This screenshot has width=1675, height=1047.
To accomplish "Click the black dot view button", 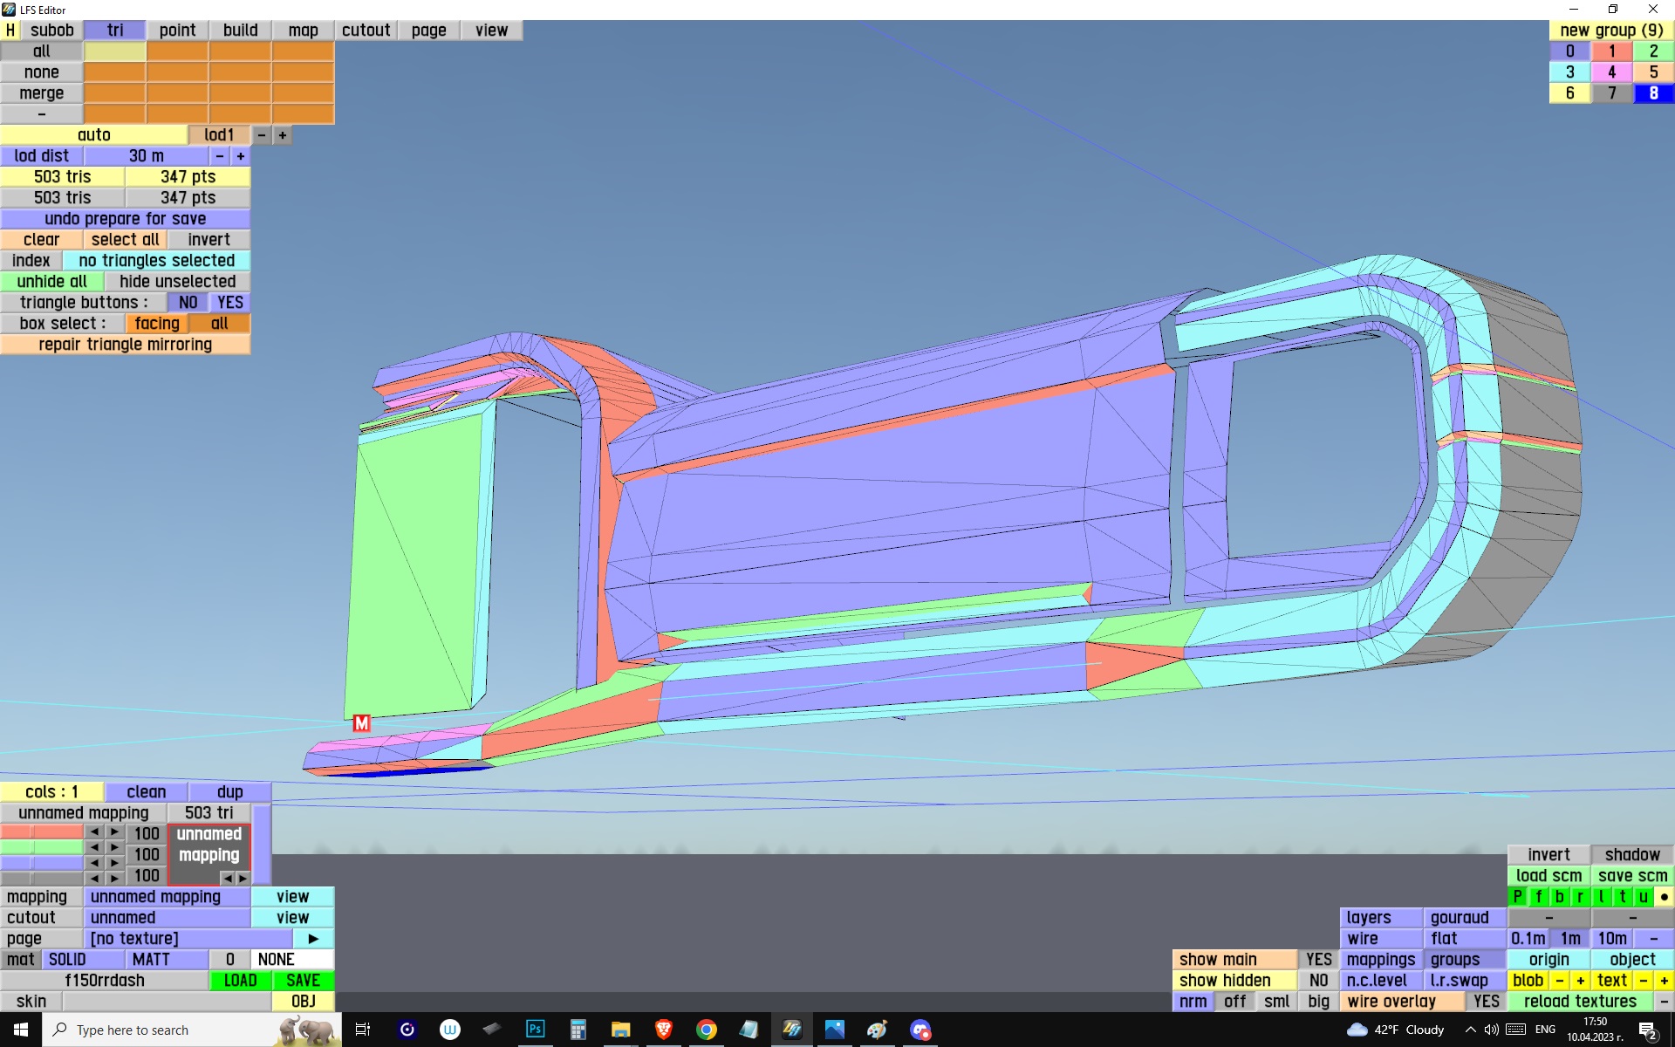I will point(1664,897).
